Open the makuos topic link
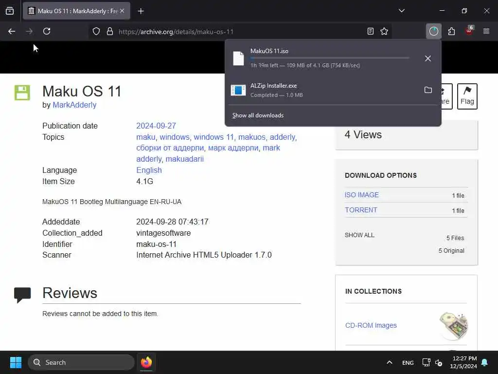The height and width of the screenshot is (374, 498). pos(252,137)
